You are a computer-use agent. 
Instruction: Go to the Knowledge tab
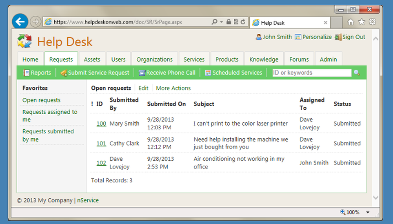[x=264, y=59]
